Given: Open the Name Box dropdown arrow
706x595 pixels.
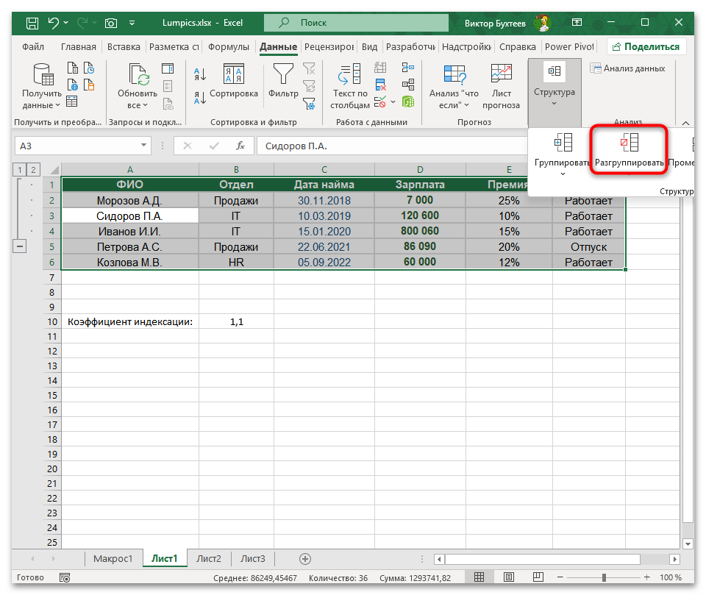Looking at the screenshot, I should [143, 146].
